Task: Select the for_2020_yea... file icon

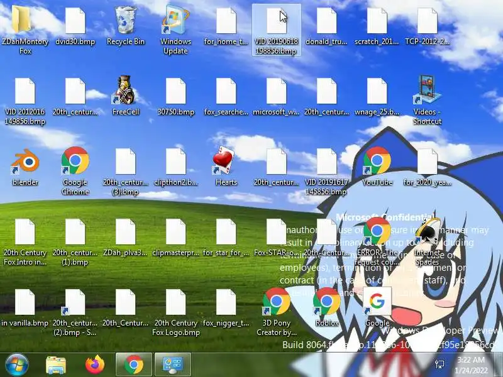Action: (427, 167)
